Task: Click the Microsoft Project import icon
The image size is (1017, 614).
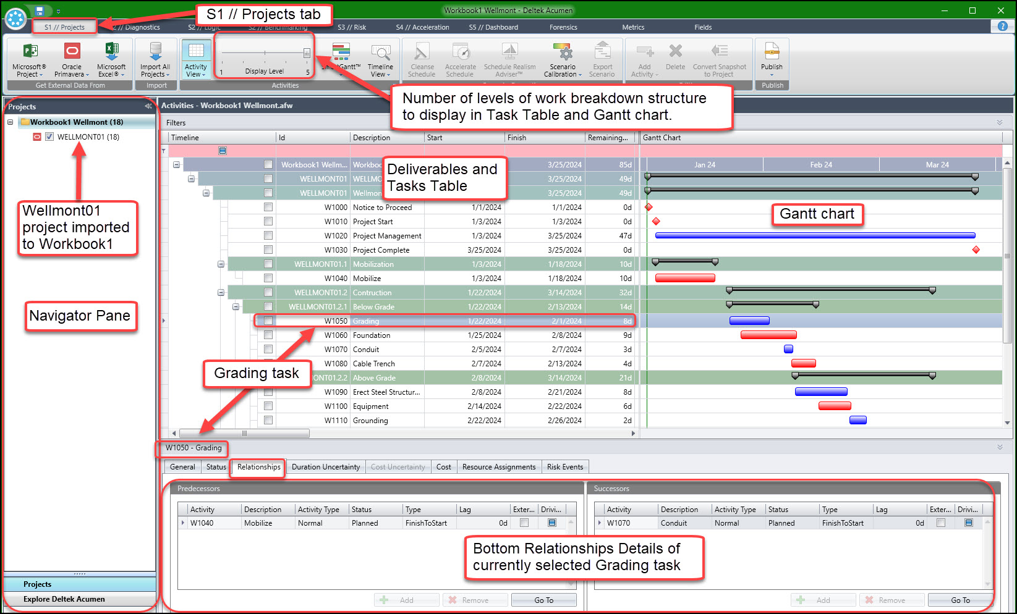Action: [x=29, y=52]
